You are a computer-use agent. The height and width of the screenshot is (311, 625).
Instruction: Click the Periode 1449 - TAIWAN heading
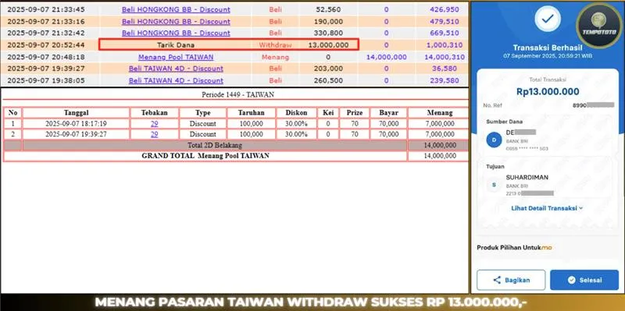[x=237, y=94]
